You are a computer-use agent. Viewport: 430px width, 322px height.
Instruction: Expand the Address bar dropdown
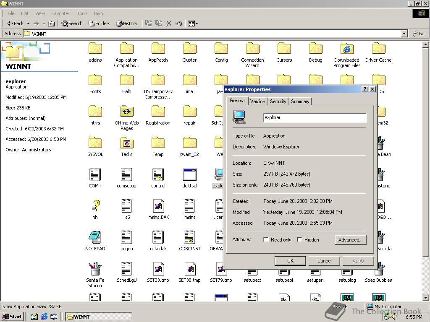404,34
